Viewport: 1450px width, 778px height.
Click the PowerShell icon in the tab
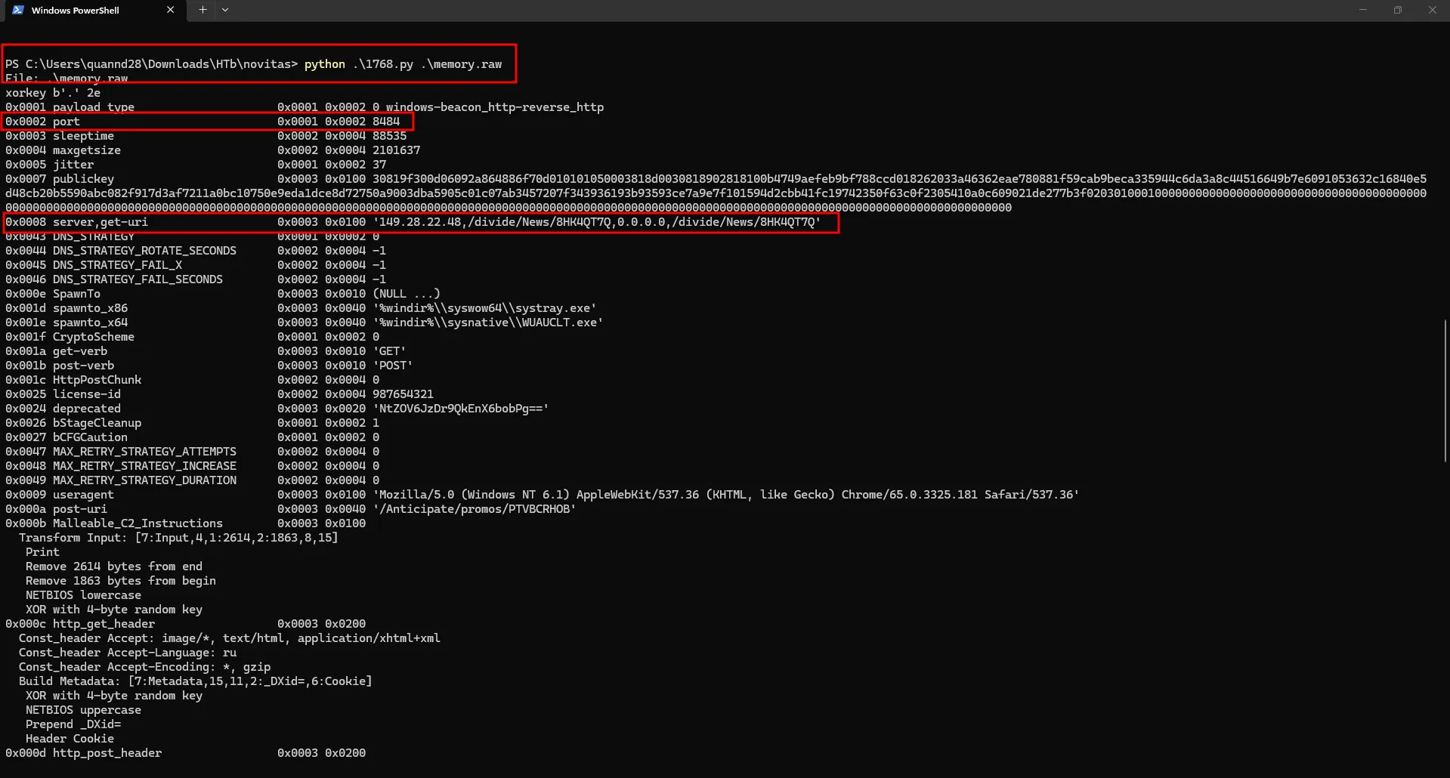(x=18, y=10)
